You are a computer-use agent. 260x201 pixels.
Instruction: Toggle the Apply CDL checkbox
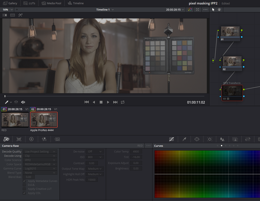(24, 193)
